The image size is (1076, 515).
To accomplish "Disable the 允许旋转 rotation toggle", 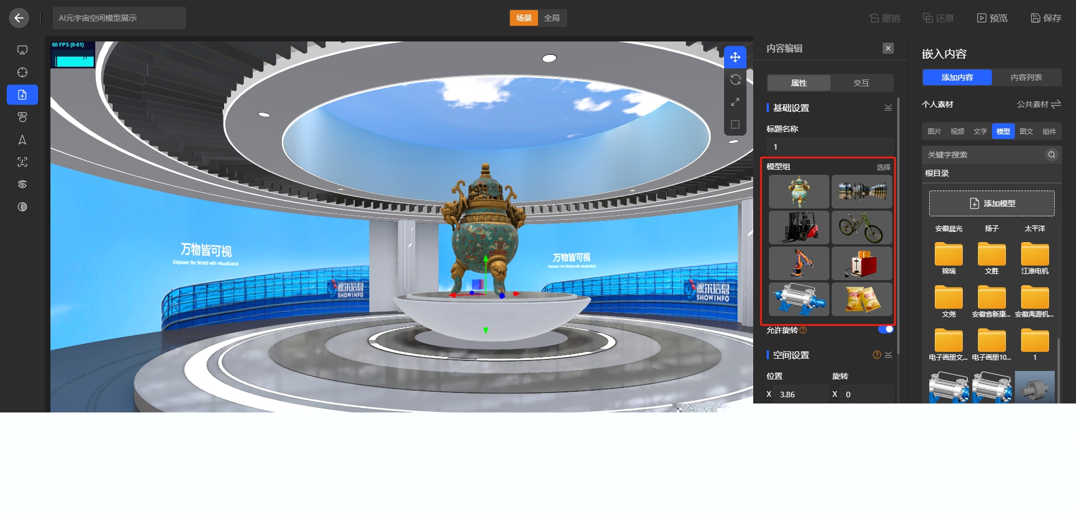I will (885, 329).
